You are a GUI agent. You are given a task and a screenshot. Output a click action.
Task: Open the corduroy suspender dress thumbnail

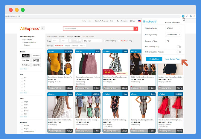tap(88, 64)
